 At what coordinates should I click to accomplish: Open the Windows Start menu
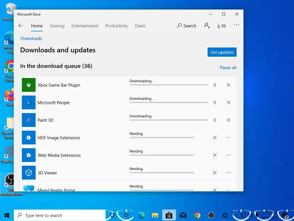(x=7, y=215)
